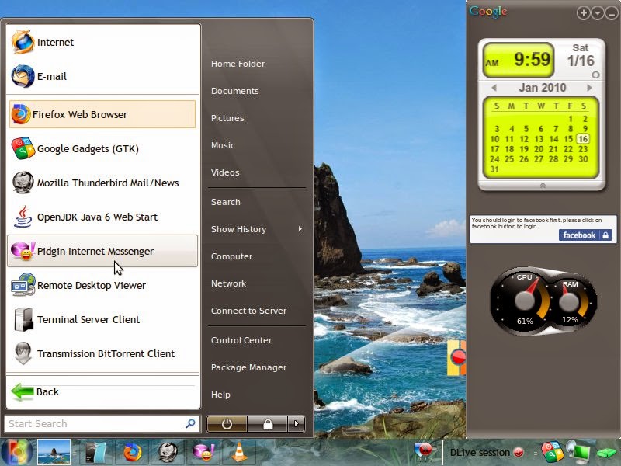621x466 pixels.
Task: Click the facebook login button
Action: click(x=582, y=235)
